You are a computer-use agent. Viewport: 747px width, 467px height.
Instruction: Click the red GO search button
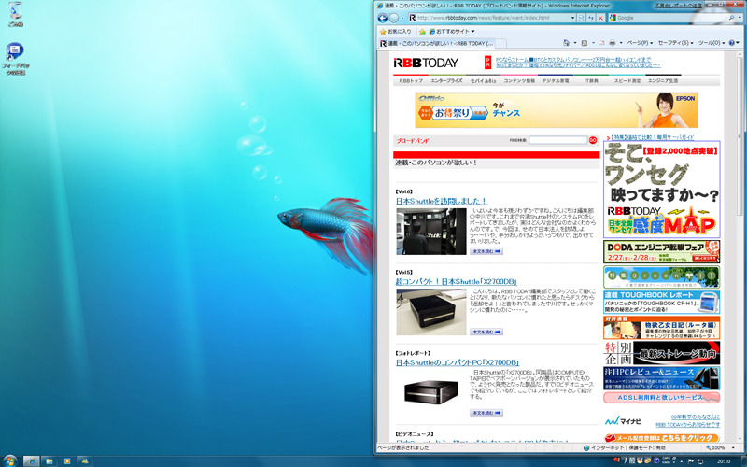coord(593,141)
